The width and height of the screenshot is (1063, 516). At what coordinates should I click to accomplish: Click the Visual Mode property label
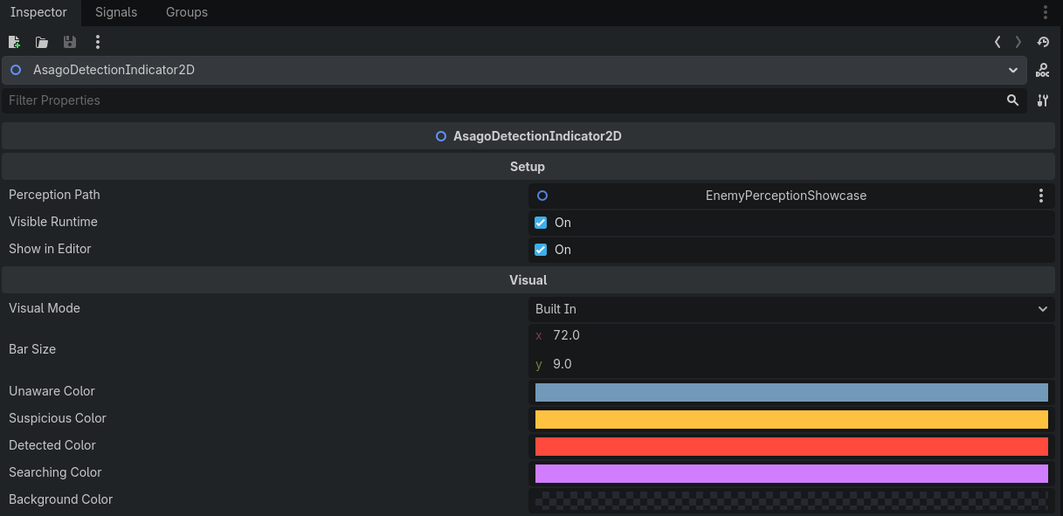45,308
